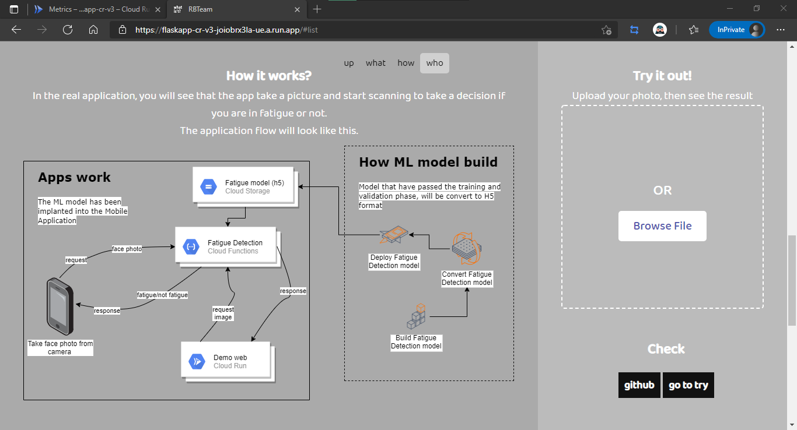Click the Cloud Run icon beside Demo web
This screenshot has height=430, width=797.
pyautogui.click(x=197, y=361)
